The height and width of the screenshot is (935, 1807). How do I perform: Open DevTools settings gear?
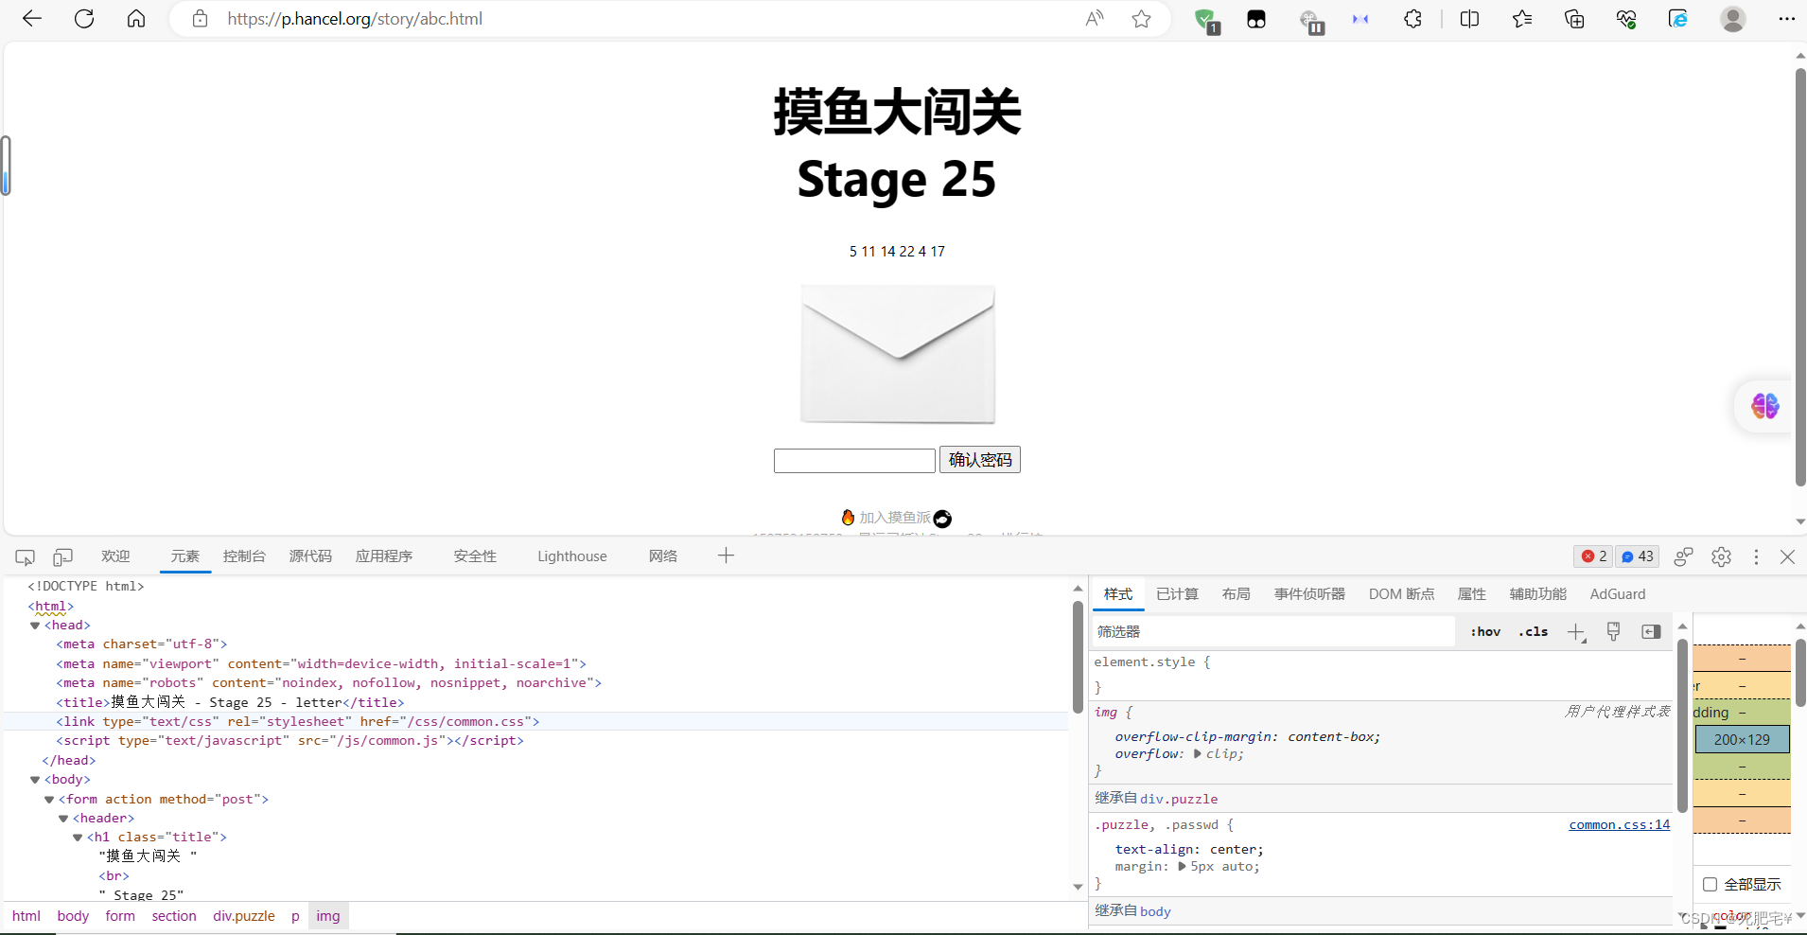1721,556
